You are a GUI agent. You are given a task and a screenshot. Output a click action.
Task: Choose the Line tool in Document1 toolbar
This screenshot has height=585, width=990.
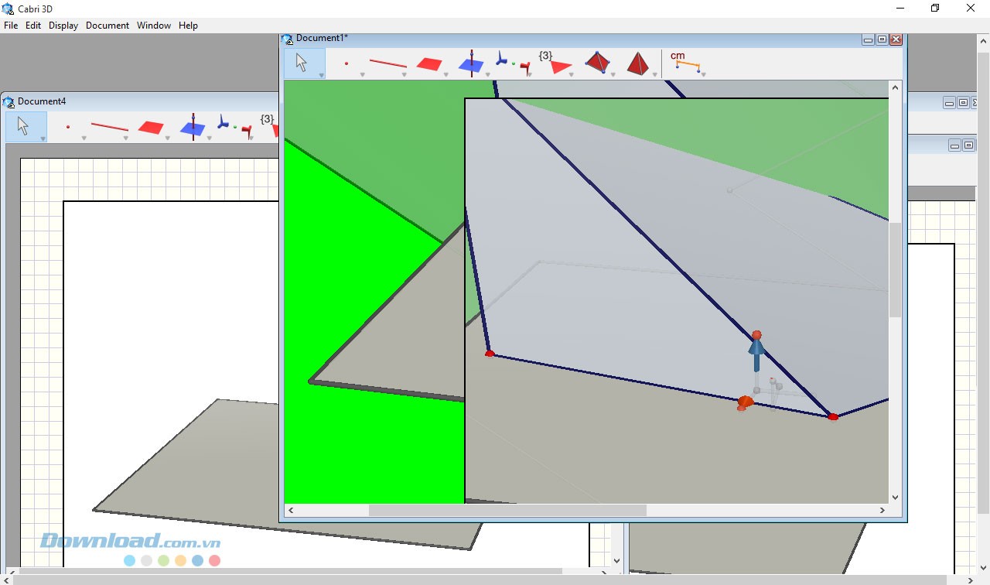tap(387, 63)
